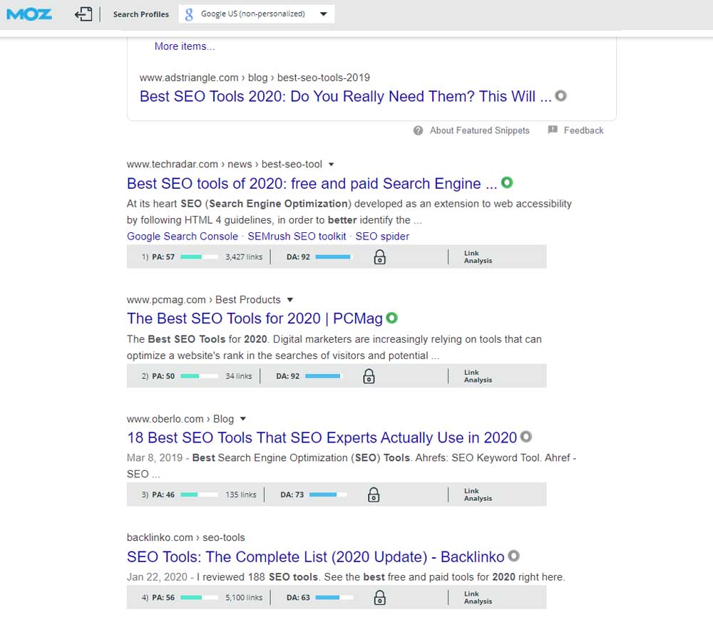
Task: Click the www.oberlo.com Blog breadcrumb
Action: tap(180, 419)
